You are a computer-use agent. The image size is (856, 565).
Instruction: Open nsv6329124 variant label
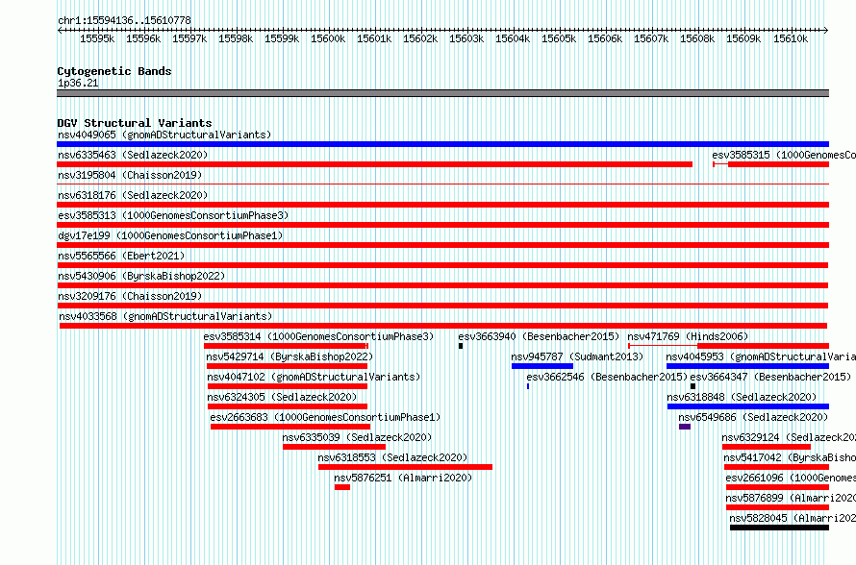coord(789,437)
